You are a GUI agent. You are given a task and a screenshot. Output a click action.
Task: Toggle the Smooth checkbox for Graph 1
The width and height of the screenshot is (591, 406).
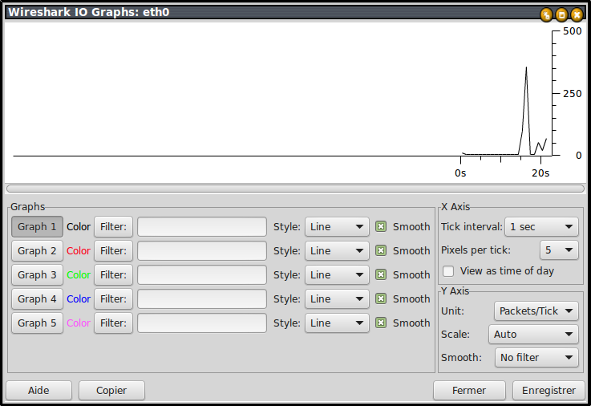click(x=381, y=226)
